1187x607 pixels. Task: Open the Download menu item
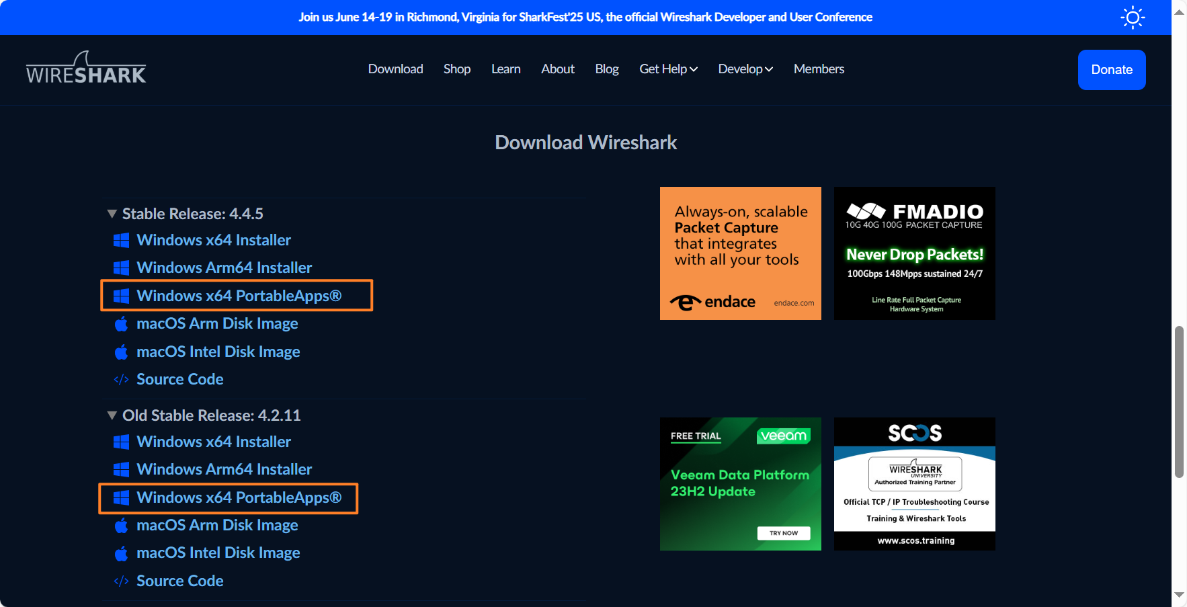click(395, 69)
